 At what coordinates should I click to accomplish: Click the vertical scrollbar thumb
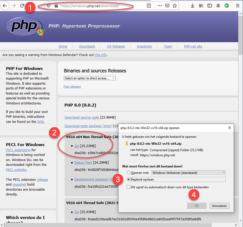tap(241, 35)
